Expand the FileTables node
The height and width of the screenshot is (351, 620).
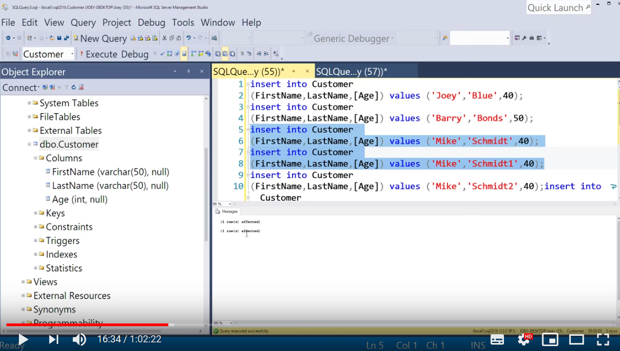tap(29, 117)
